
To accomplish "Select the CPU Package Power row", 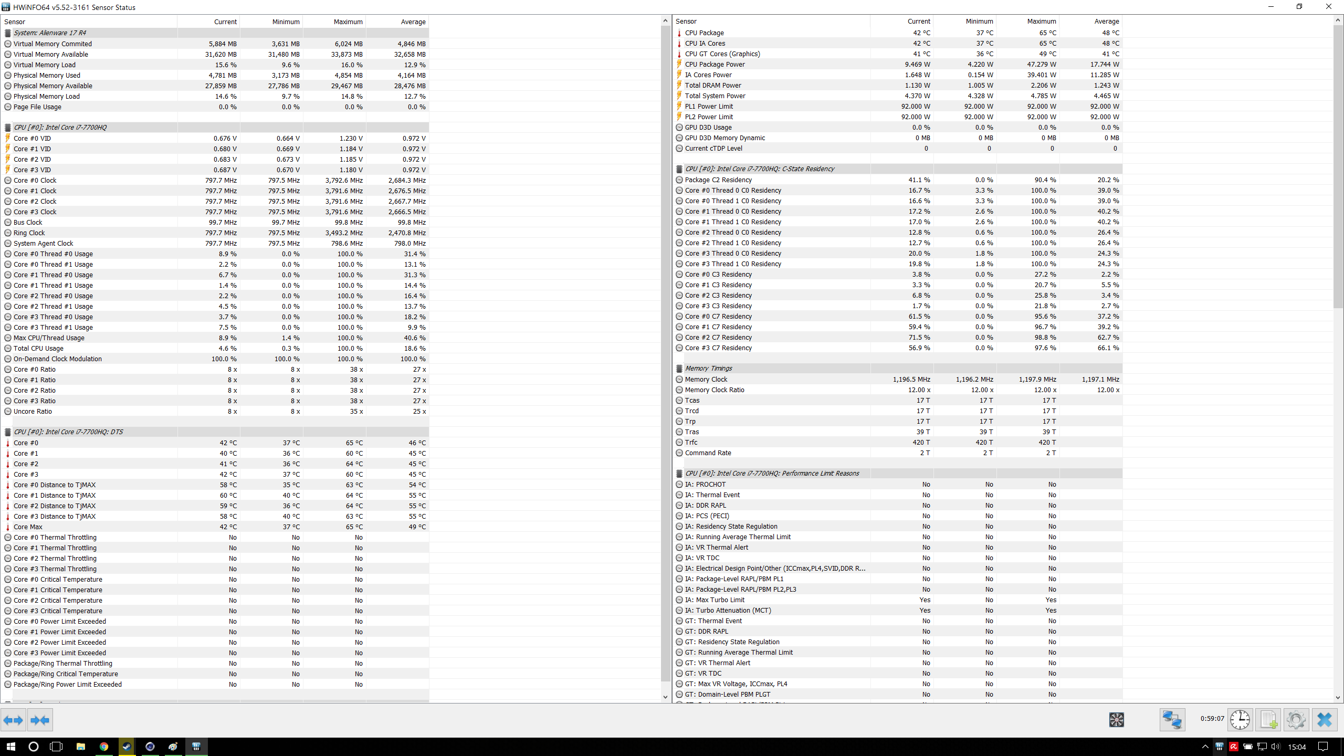I will [x=715, y=64].
